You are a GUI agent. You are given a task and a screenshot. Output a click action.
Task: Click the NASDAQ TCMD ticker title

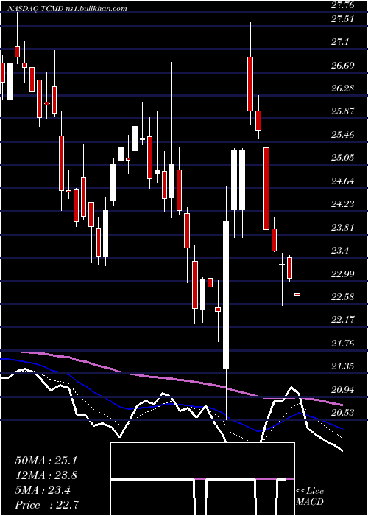(x=66, y=9)
